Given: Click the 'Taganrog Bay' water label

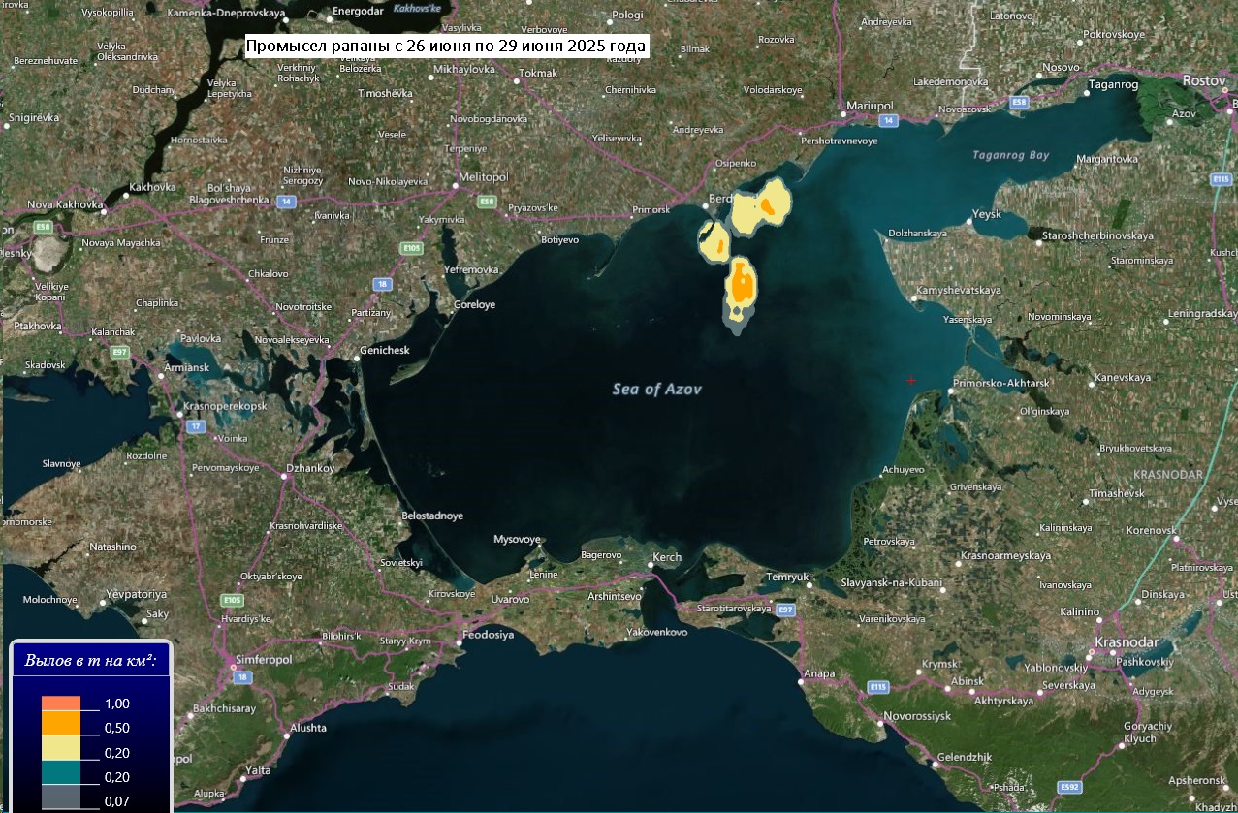Looking at the screenshot, I should tap(1011, 155).
